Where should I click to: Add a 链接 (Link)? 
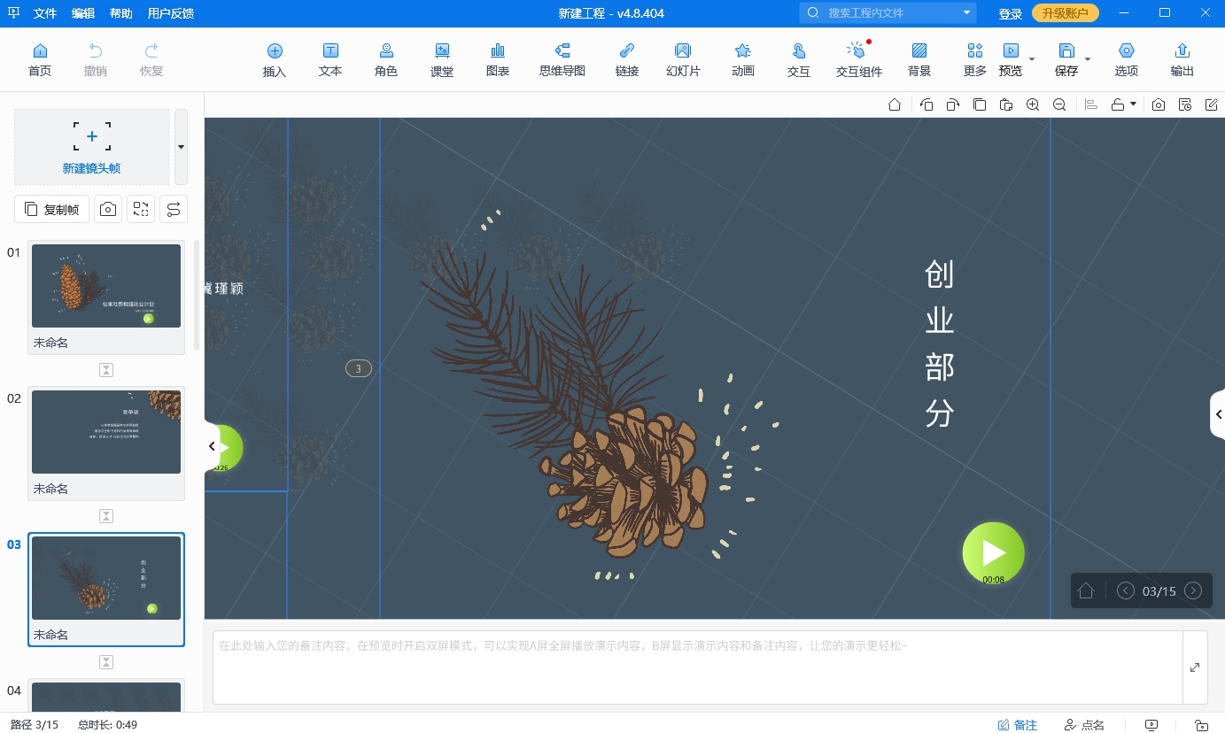(x=627, y=60)
